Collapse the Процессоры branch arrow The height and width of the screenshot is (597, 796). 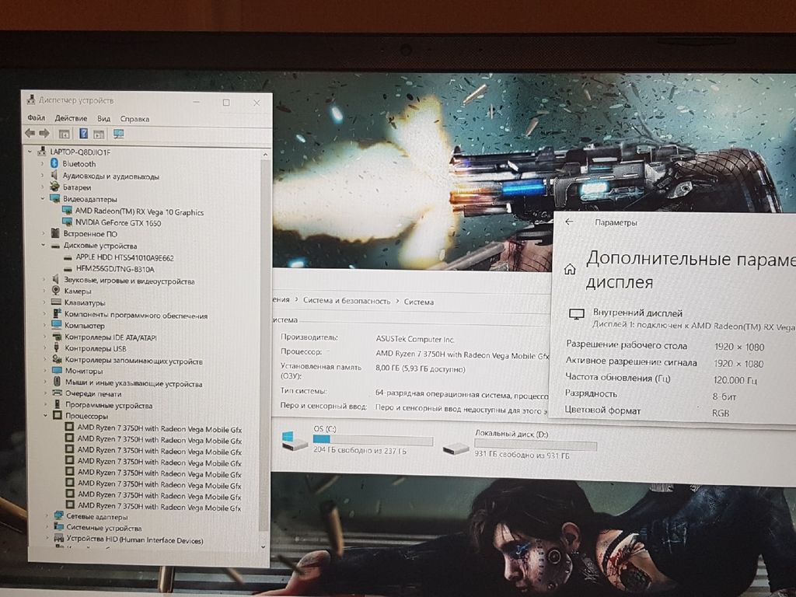pyautogui.click(x=45, y=416)
